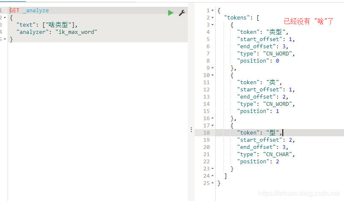This screenshot has width=344, height=201.
Task: Place cursor in "text" field line of request
Action: (x=46, y=25)
